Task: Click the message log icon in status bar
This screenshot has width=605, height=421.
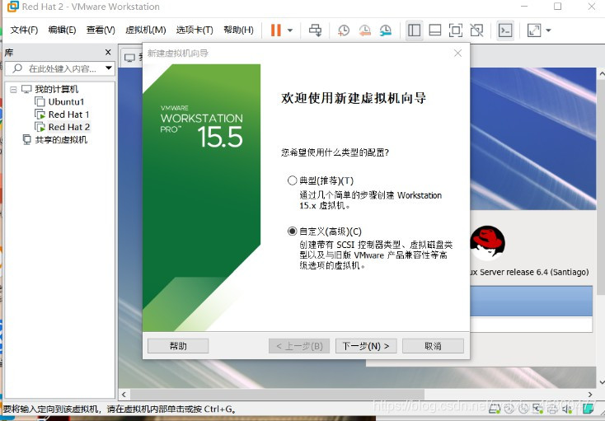Action: (x=588, y=409)
